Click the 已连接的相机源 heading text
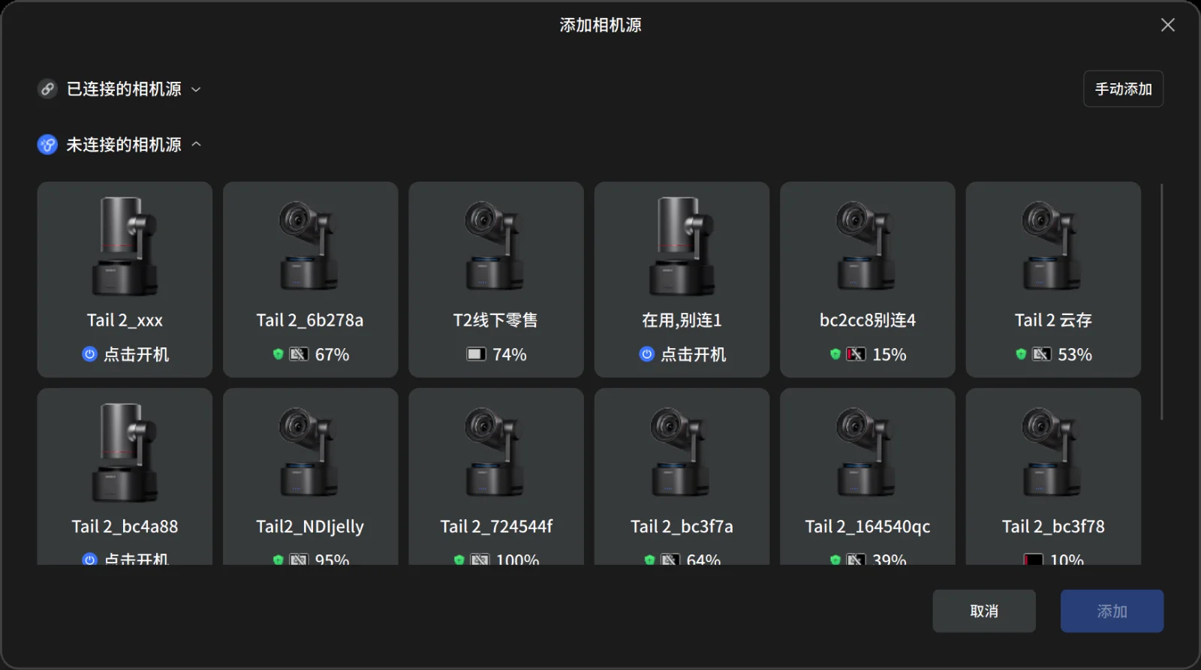The width and height of the screenshot is (1201, 670). [x=124, y=89]
